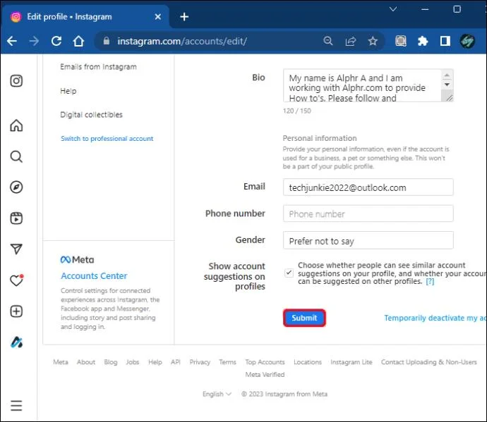The height and width of the screenshot is (422, 487).
Task: Change language with English dropdown
Action: tap(217, 394)
